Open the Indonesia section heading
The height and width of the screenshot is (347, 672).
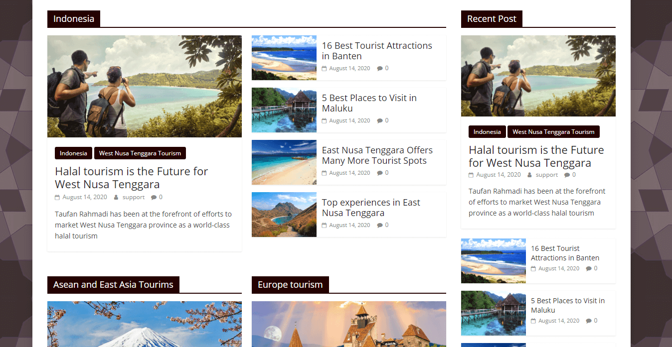coord(74,19)
